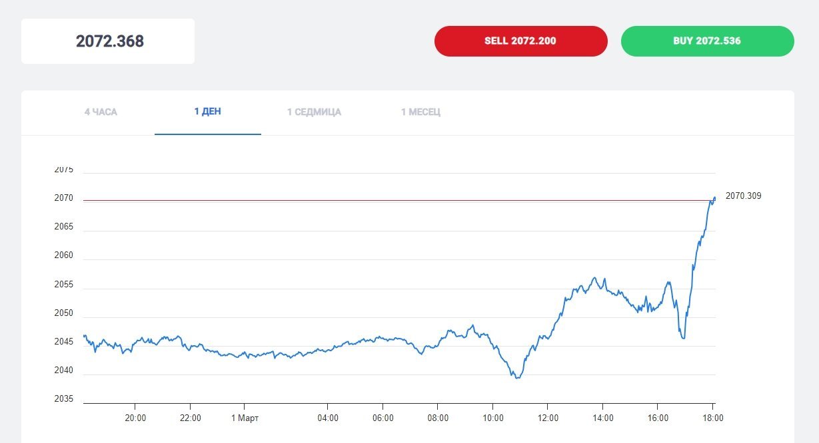Screen dimensions: 819x443
Task: Click the 1 Март date label
Action: tap(245, 418)
